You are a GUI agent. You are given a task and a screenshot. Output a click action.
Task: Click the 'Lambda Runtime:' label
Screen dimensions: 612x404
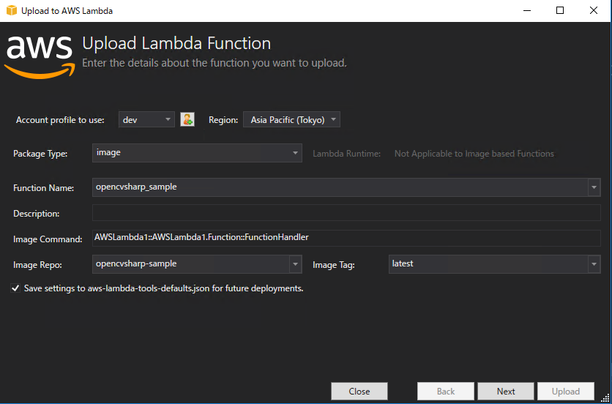[346, 154]
